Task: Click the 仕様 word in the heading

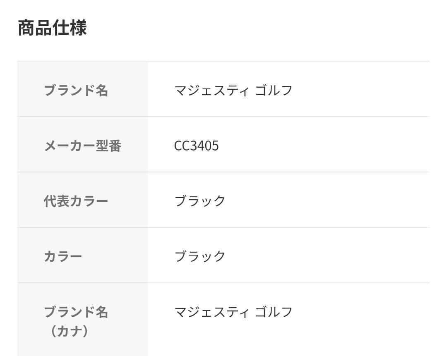Action: pos(70,28)
